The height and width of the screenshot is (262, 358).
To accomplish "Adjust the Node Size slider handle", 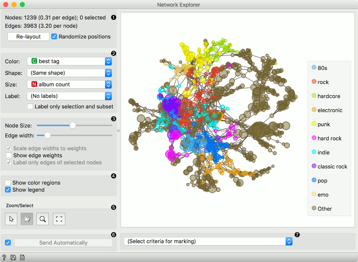I will tap(73, 125).
